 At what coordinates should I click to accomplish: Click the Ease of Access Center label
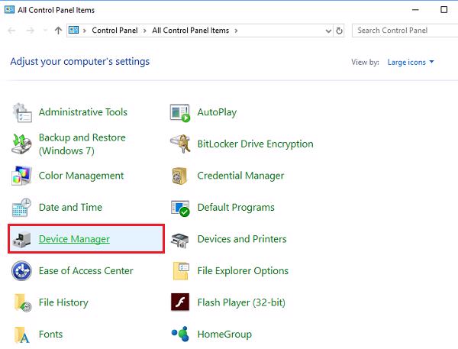click(x=85, y=270)
